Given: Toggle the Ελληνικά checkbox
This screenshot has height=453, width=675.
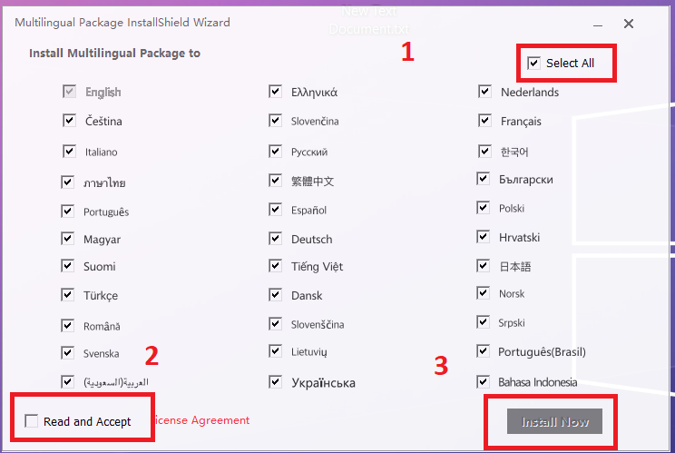Looking at the screenshot, I should click(276, 92).
